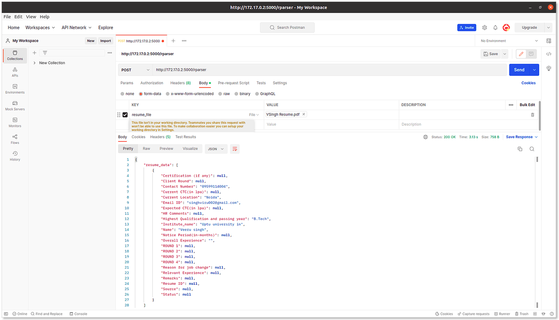Open the POST request method dropdown
The width and height of the screenshot is (559, 320).
[135, 70]
